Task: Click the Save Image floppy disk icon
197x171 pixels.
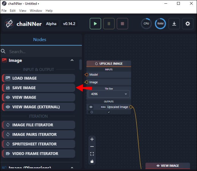Action: [8, 88]
